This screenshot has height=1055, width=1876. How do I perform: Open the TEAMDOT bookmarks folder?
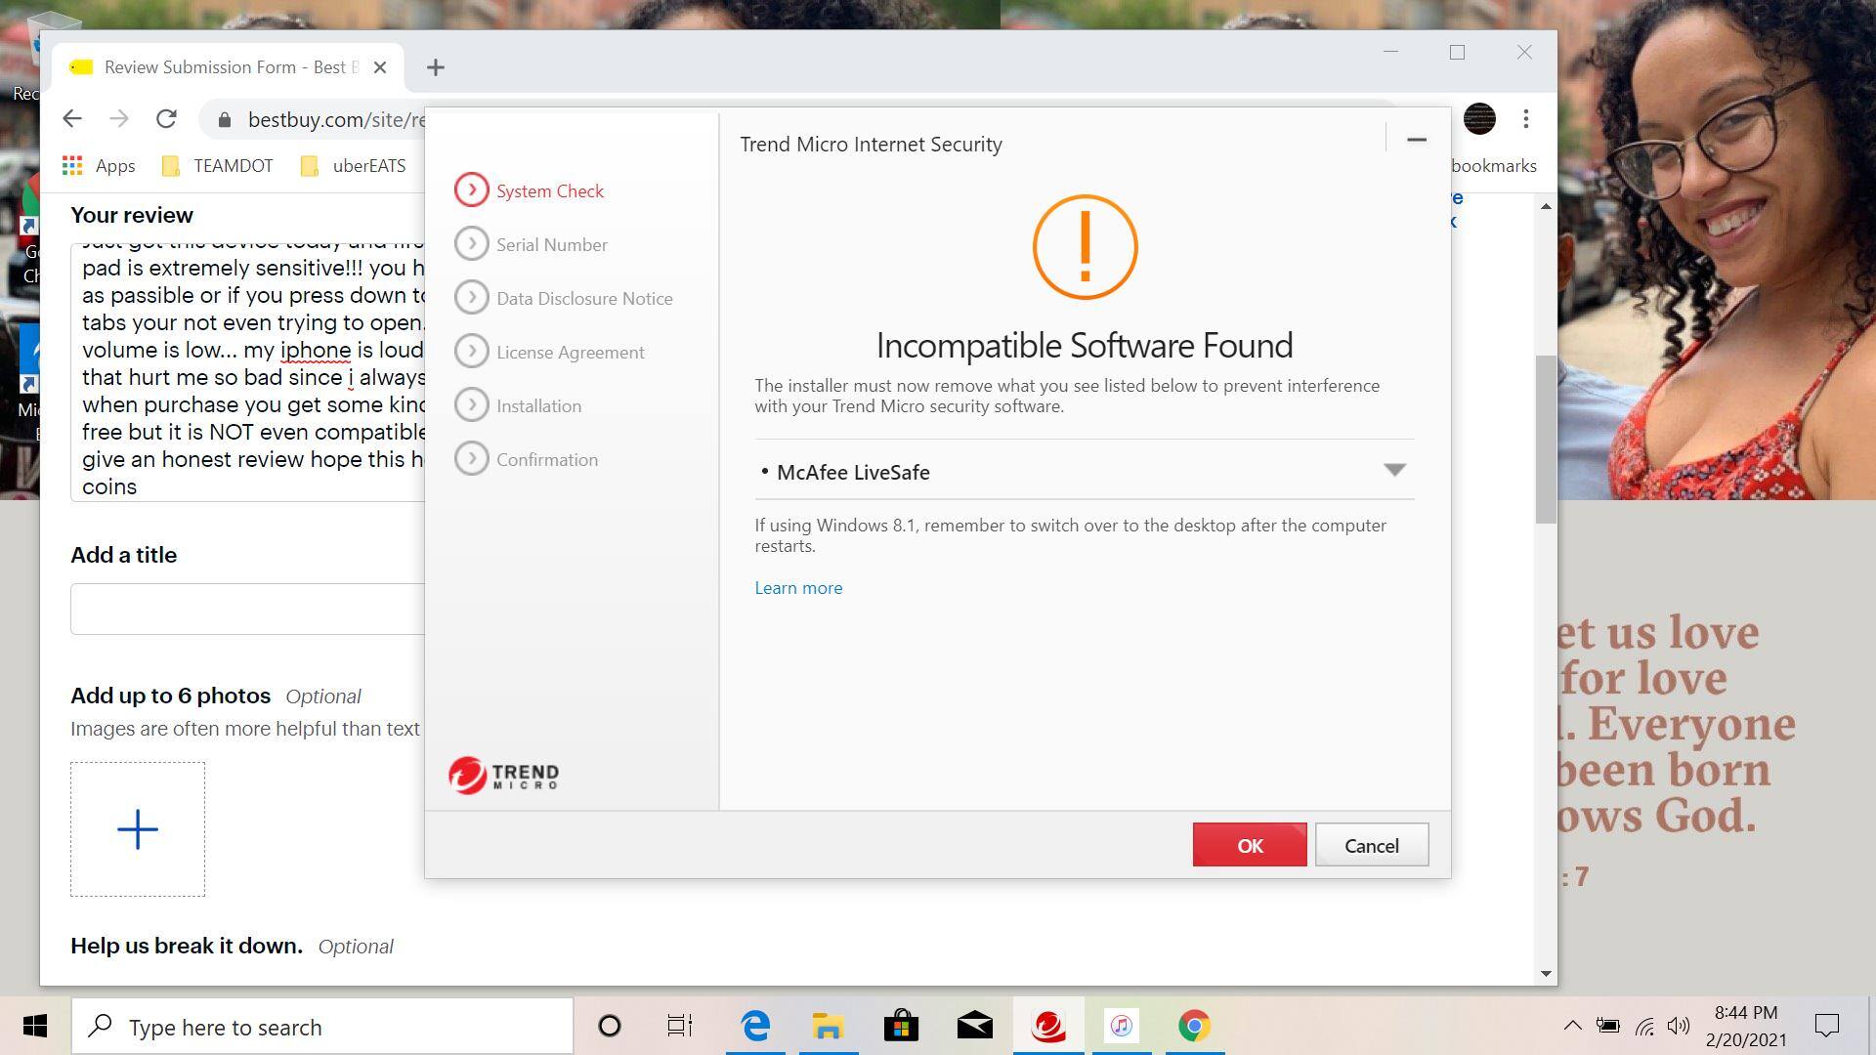[x=218, y=166]
